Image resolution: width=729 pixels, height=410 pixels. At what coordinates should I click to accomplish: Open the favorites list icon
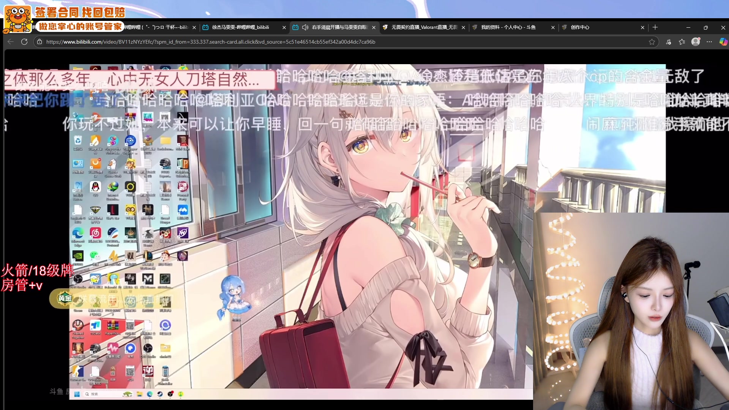tap(682, 42)
